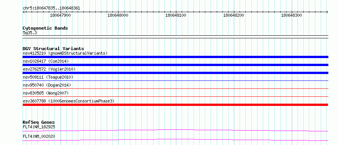This screenshot has width=339, height=145.
Task: Click the 180648100 ruler tick label
Action: point(176,15)
